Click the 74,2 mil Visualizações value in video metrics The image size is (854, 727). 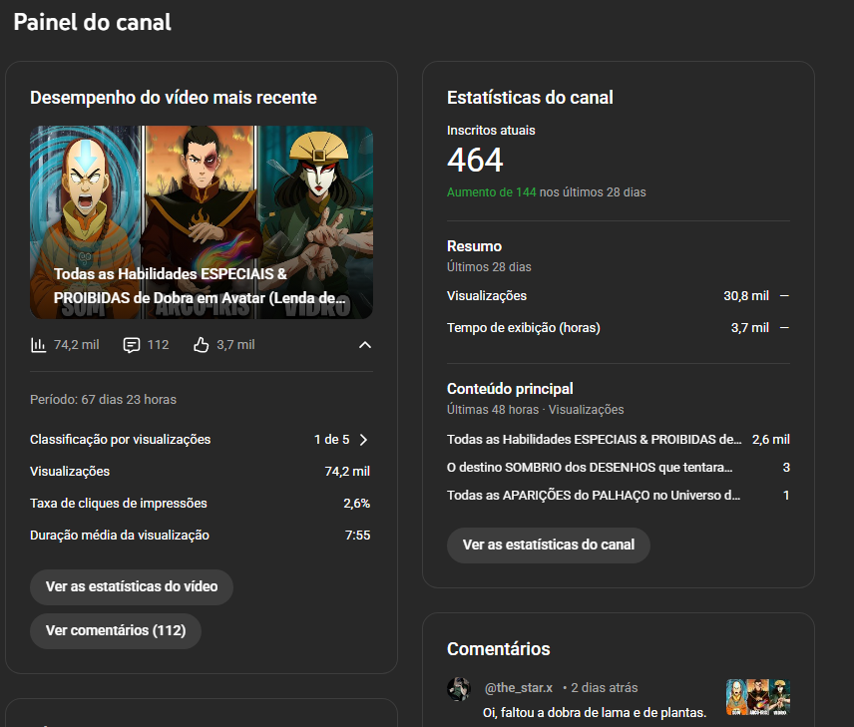point(347,472)
